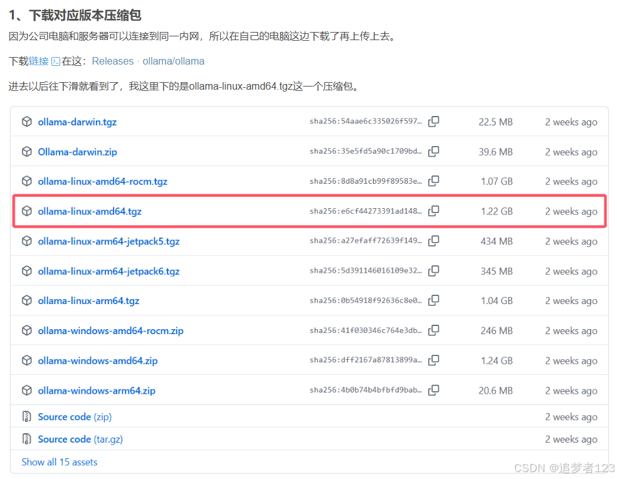
Task: Download ollama-windows-arm64.zip
Action: [97, 391]
